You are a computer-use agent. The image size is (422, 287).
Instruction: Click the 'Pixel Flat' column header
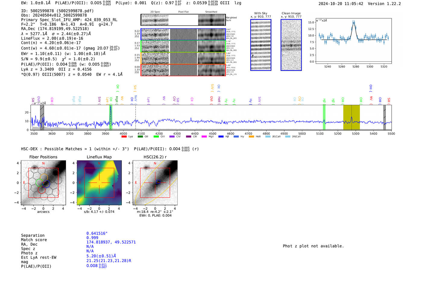coord(184,12)
